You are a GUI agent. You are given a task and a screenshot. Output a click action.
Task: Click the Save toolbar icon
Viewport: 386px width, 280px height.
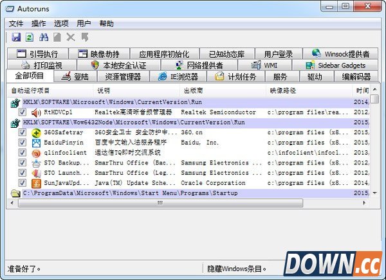[16, 37]
